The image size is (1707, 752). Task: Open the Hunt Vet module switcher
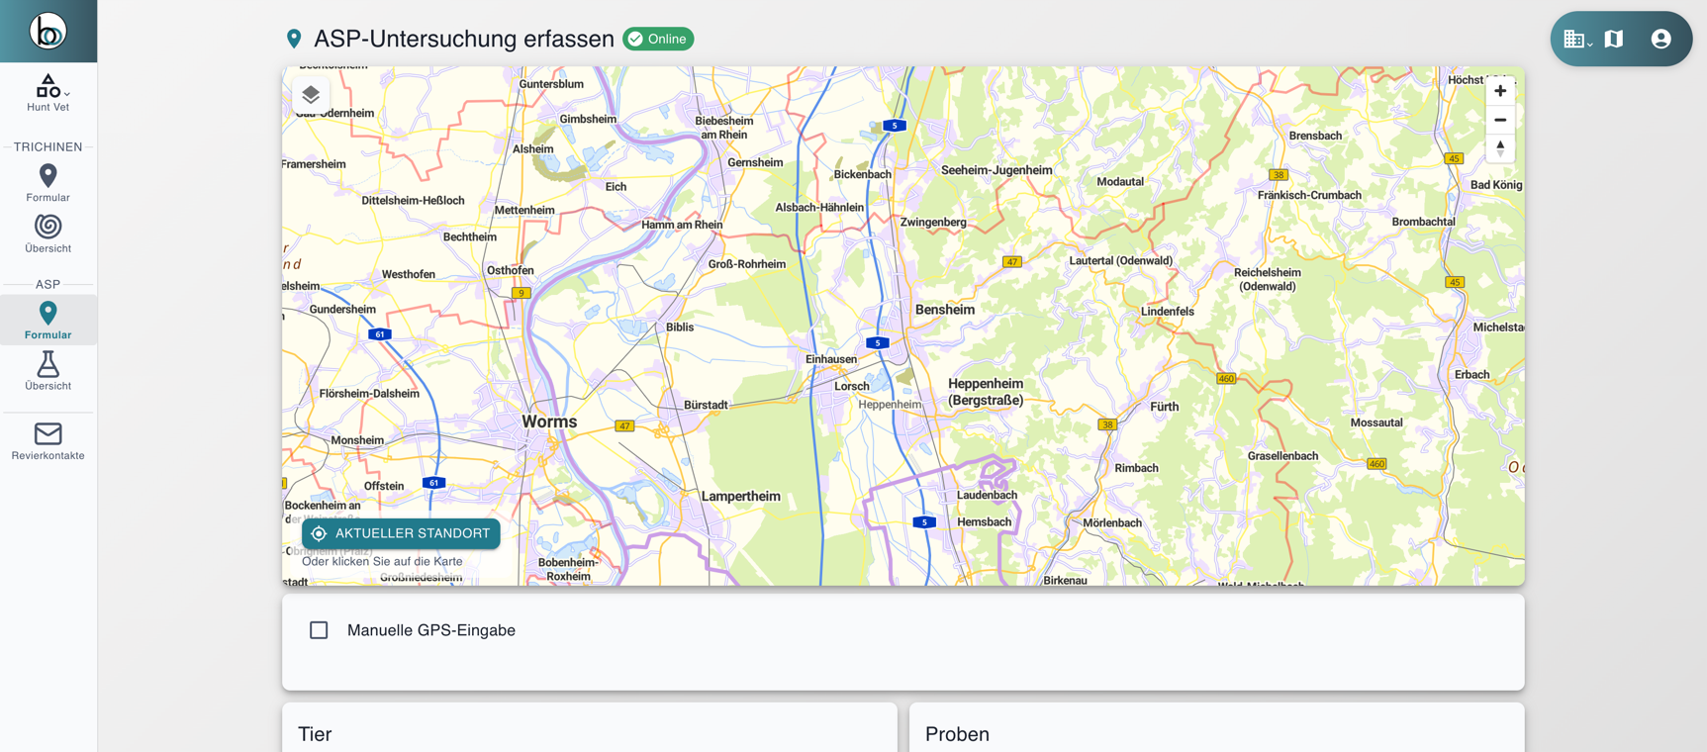47,92
